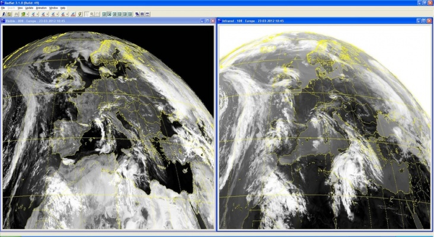Click the first toolbar icon on far left
Screen dimensions: 434x237
point(4,13)
